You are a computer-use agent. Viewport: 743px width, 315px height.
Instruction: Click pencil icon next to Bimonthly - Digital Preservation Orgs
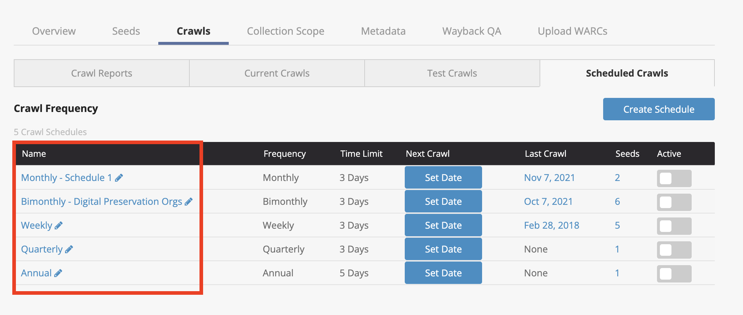(189, 202)
